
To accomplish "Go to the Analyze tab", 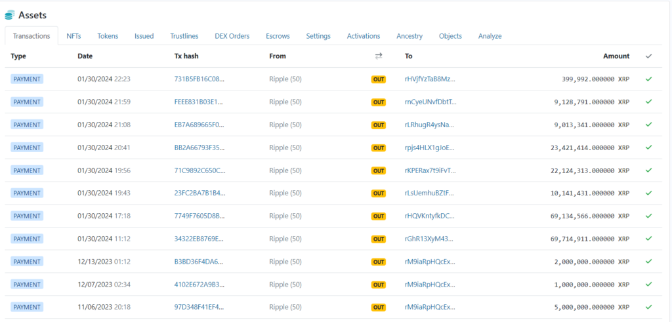I will click(490, 36).
